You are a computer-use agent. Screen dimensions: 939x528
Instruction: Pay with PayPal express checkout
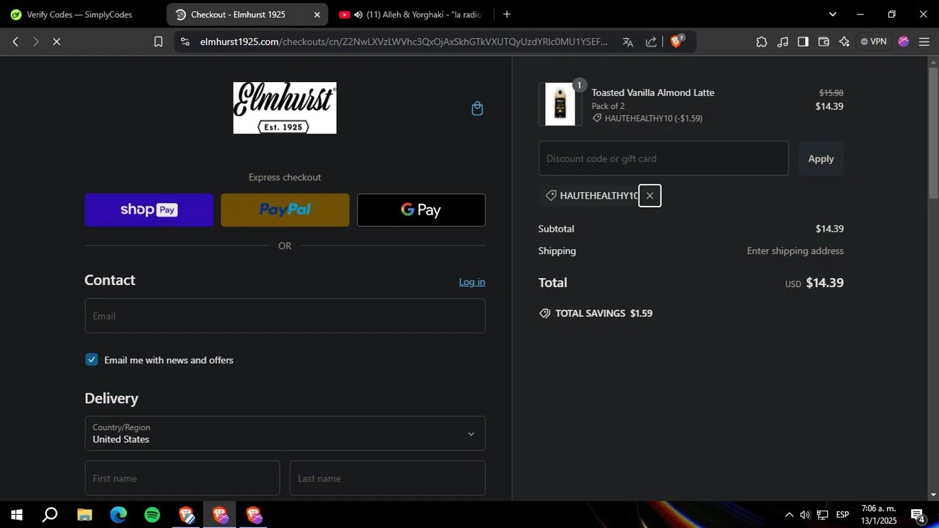285,210
